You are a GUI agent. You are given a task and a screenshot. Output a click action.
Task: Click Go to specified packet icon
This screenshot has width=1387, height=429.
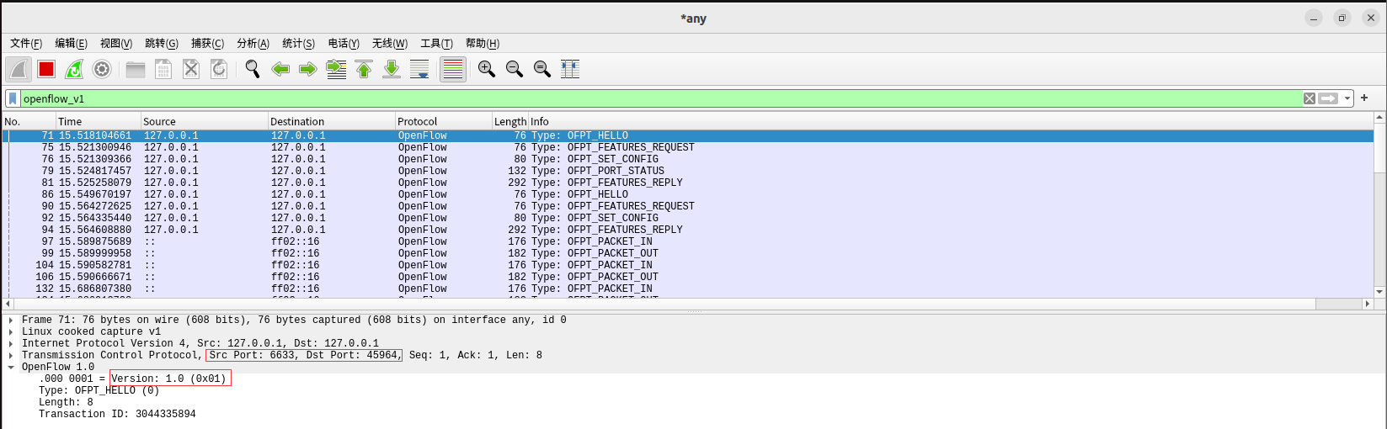(x=336, y=69)
